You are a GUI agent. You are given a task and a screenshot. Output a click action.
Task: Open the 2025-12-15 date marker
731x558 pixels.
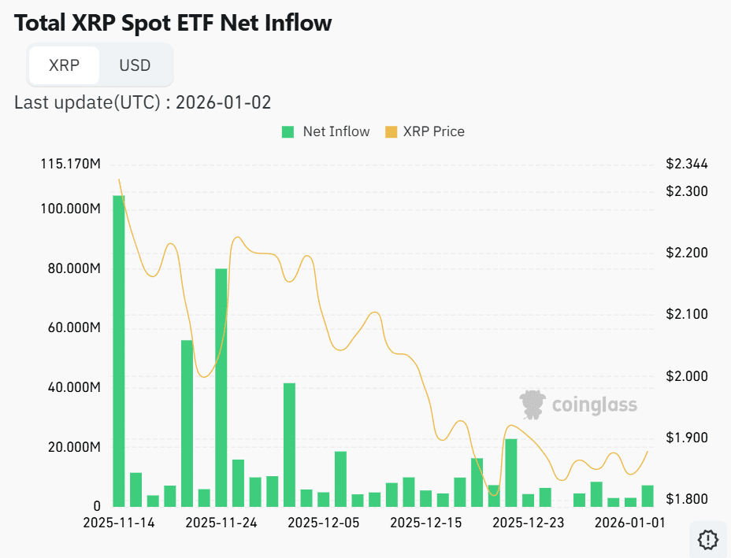click(x=428, y=522)
